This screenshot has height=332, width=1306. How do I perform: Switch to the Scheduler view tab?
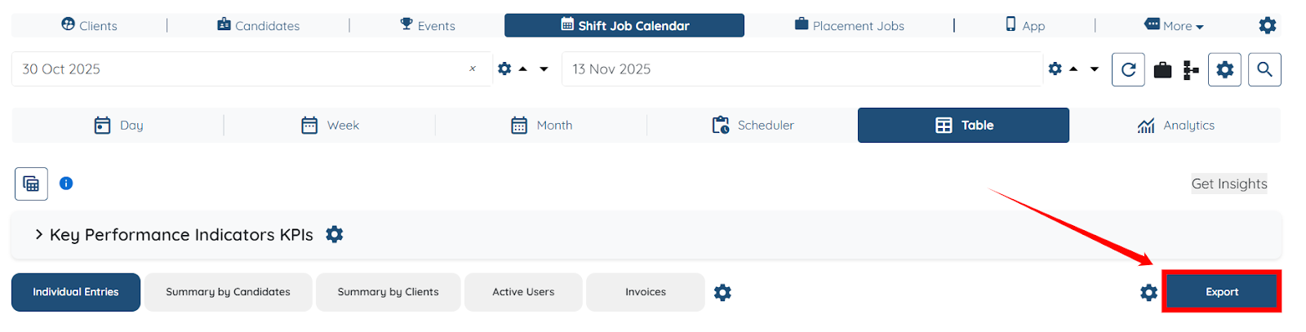pos(753,126)
